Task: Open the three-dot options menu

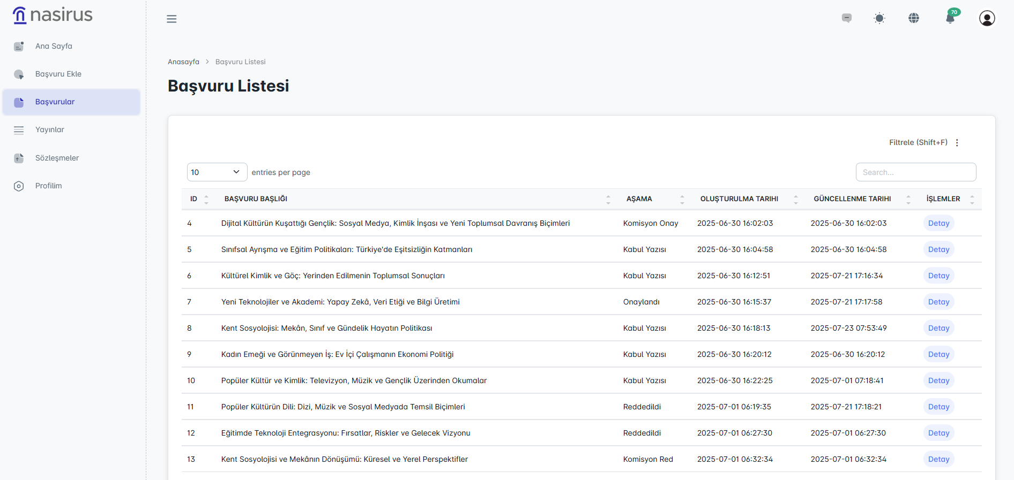Action: coord(957,143)
